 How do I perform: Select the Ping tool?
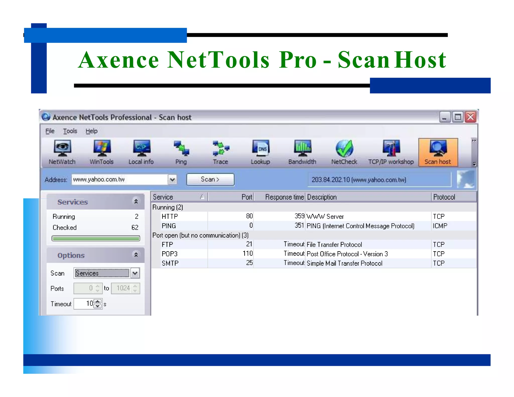point(181,152)
